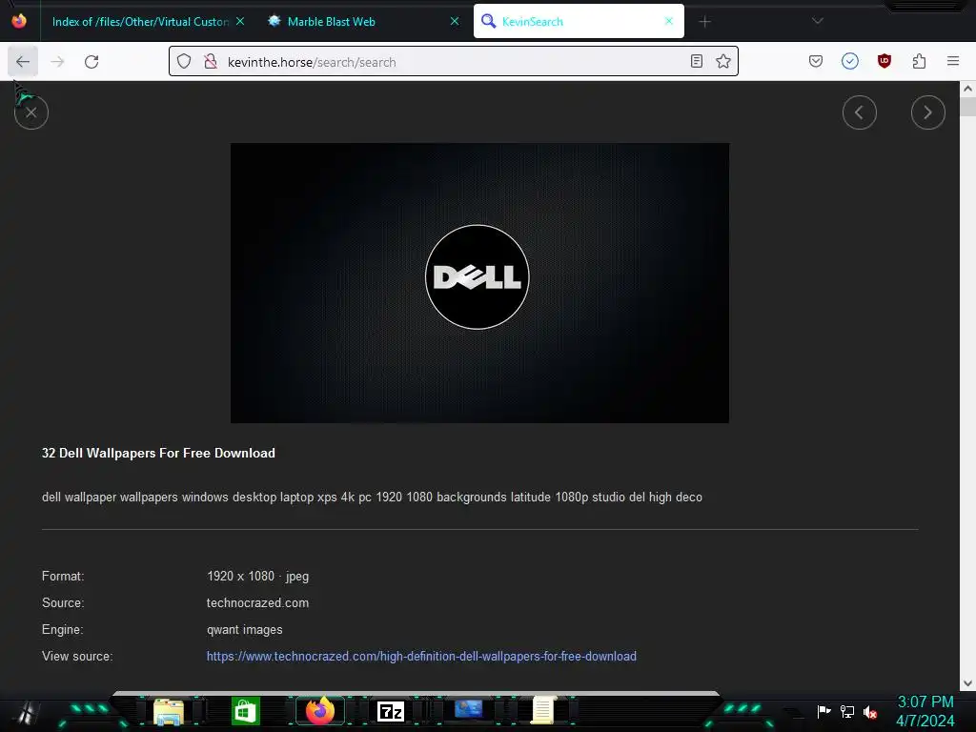Click the forward navigation arrow
This screenshot has height=732, width=976.
(57, 62)
